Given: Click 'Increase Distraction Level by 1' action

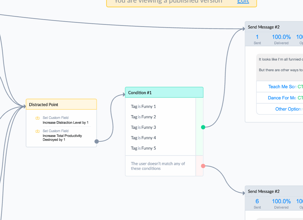Looking at the screenshot, I should click(66, 122).
